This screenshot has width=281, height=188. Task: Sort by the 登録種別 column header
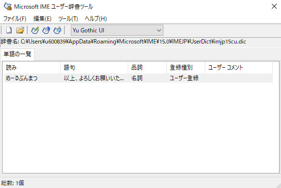point(186,68)
